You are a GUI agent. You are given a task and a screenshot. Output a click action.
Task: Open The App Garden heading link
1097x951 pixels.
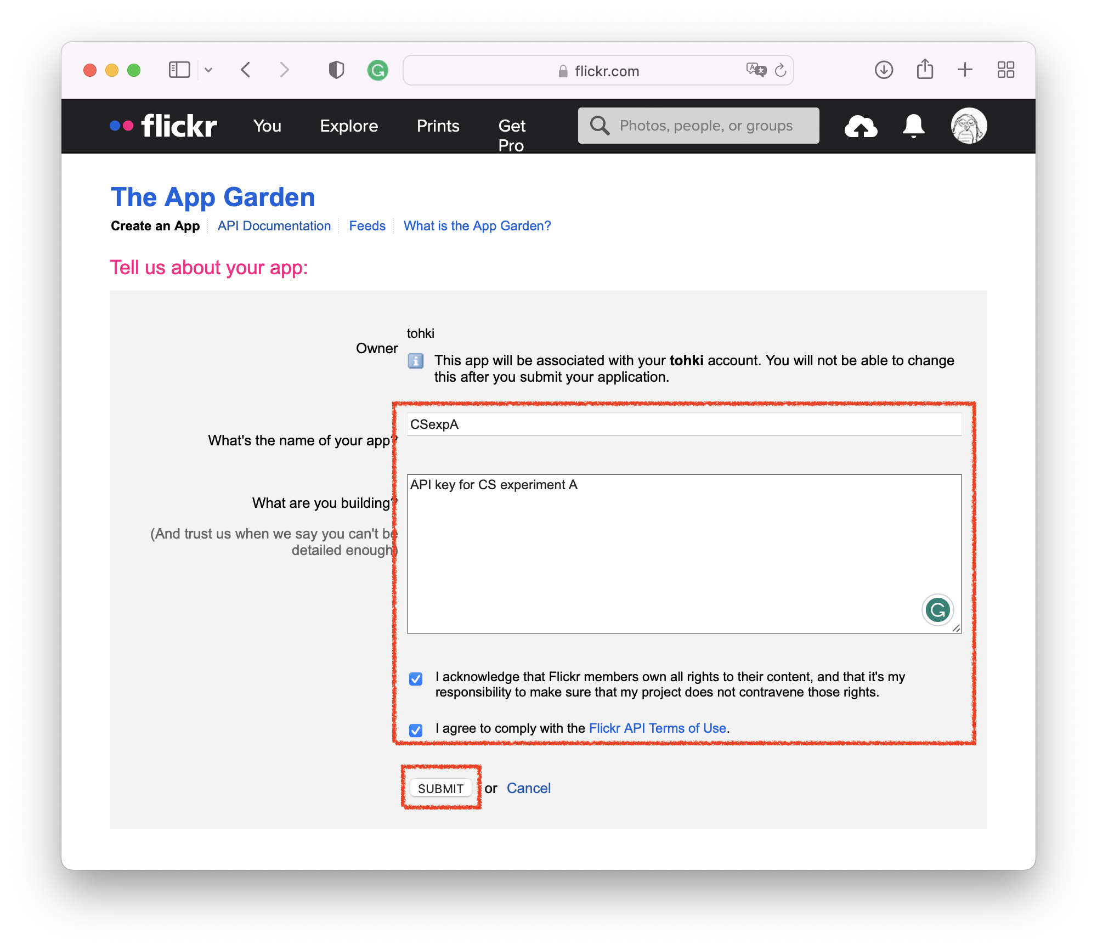pos(213,197)
